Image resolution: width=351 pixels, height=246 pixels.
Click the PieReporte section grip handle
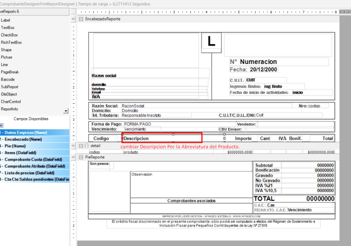point(73,157)
